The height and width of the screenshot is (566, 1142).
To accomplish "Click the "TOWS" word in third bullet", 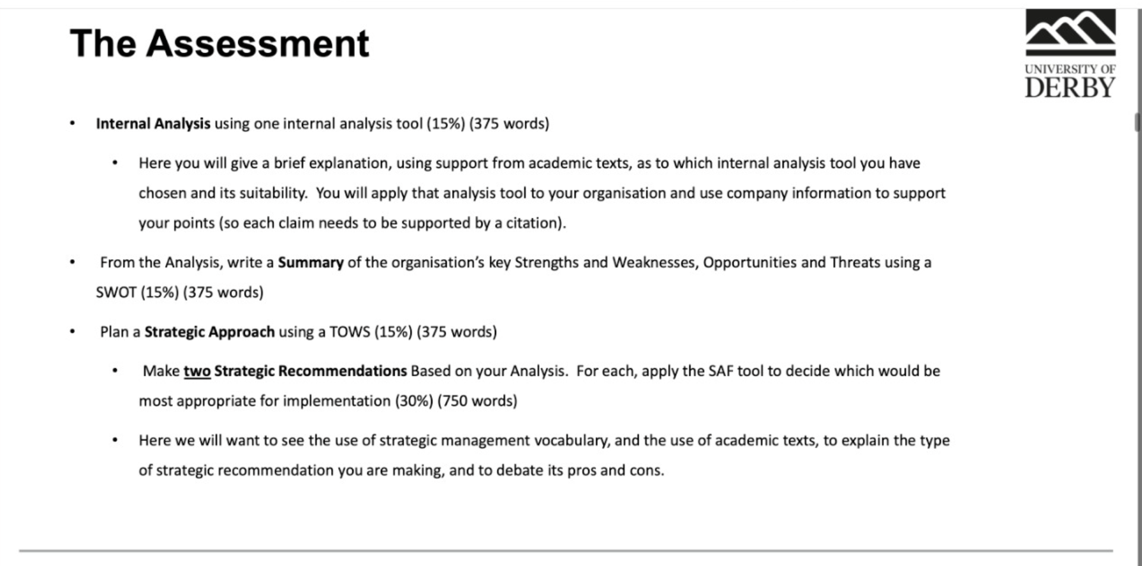I will pyautogui.click(x=349, y=332).
